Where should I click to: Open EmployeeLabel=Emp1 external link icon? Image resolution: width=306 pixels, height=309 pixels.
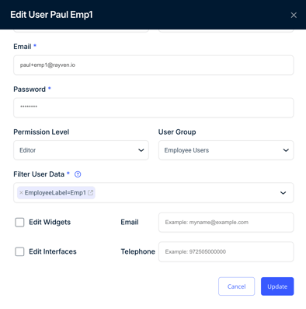[x=90, y=193]
